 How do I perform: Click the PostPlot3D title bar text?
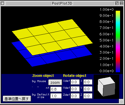(x=62, y=3)
